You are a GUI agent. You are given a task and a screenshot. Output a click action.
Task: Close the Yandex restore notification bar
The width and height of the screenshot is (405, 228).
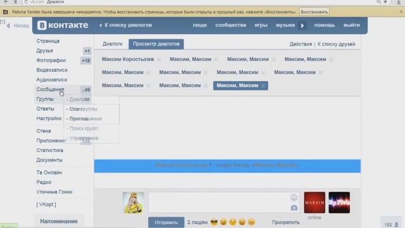(x=401, y=11)
